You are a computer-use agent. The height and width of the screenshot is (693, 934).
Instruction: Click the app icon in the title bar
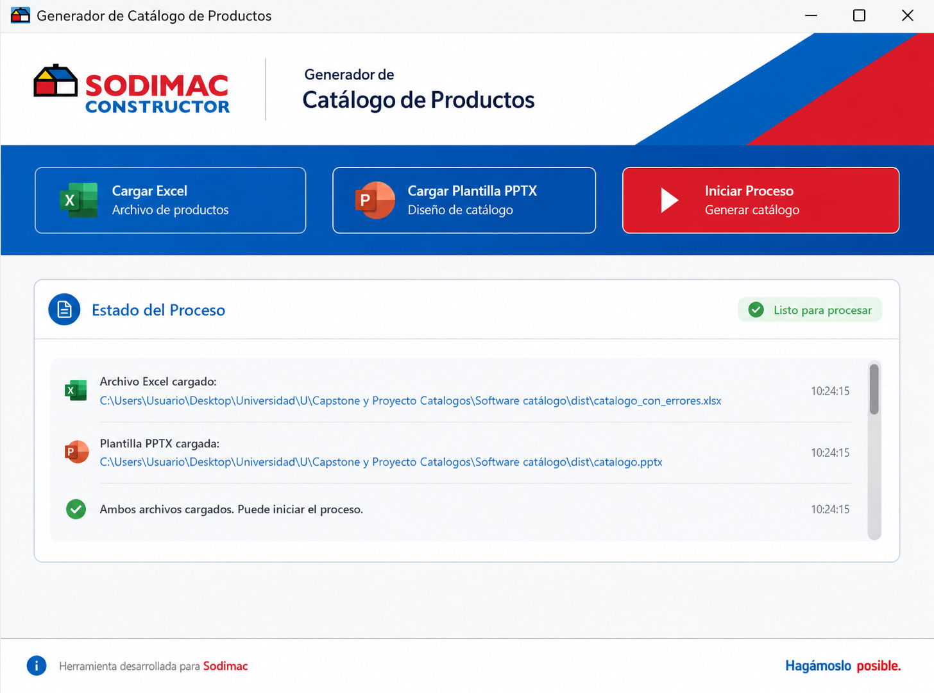(x=21, y=15)
